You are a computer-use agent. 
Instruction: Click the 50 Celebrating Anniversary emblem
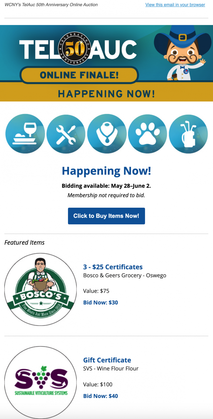(x=75, y=49)
